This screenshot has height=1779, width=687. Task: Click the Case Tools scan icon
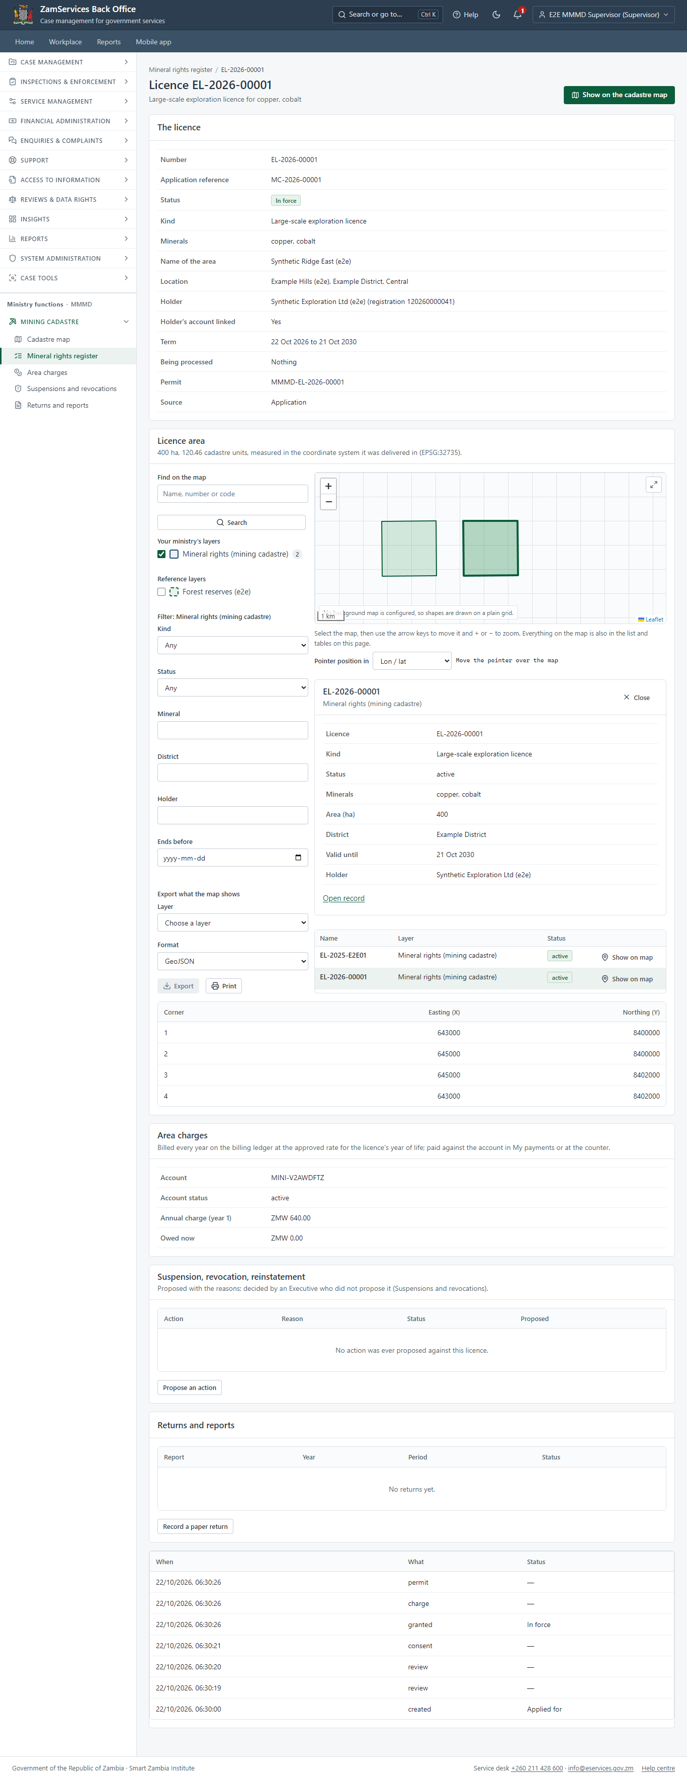point(13,278)
